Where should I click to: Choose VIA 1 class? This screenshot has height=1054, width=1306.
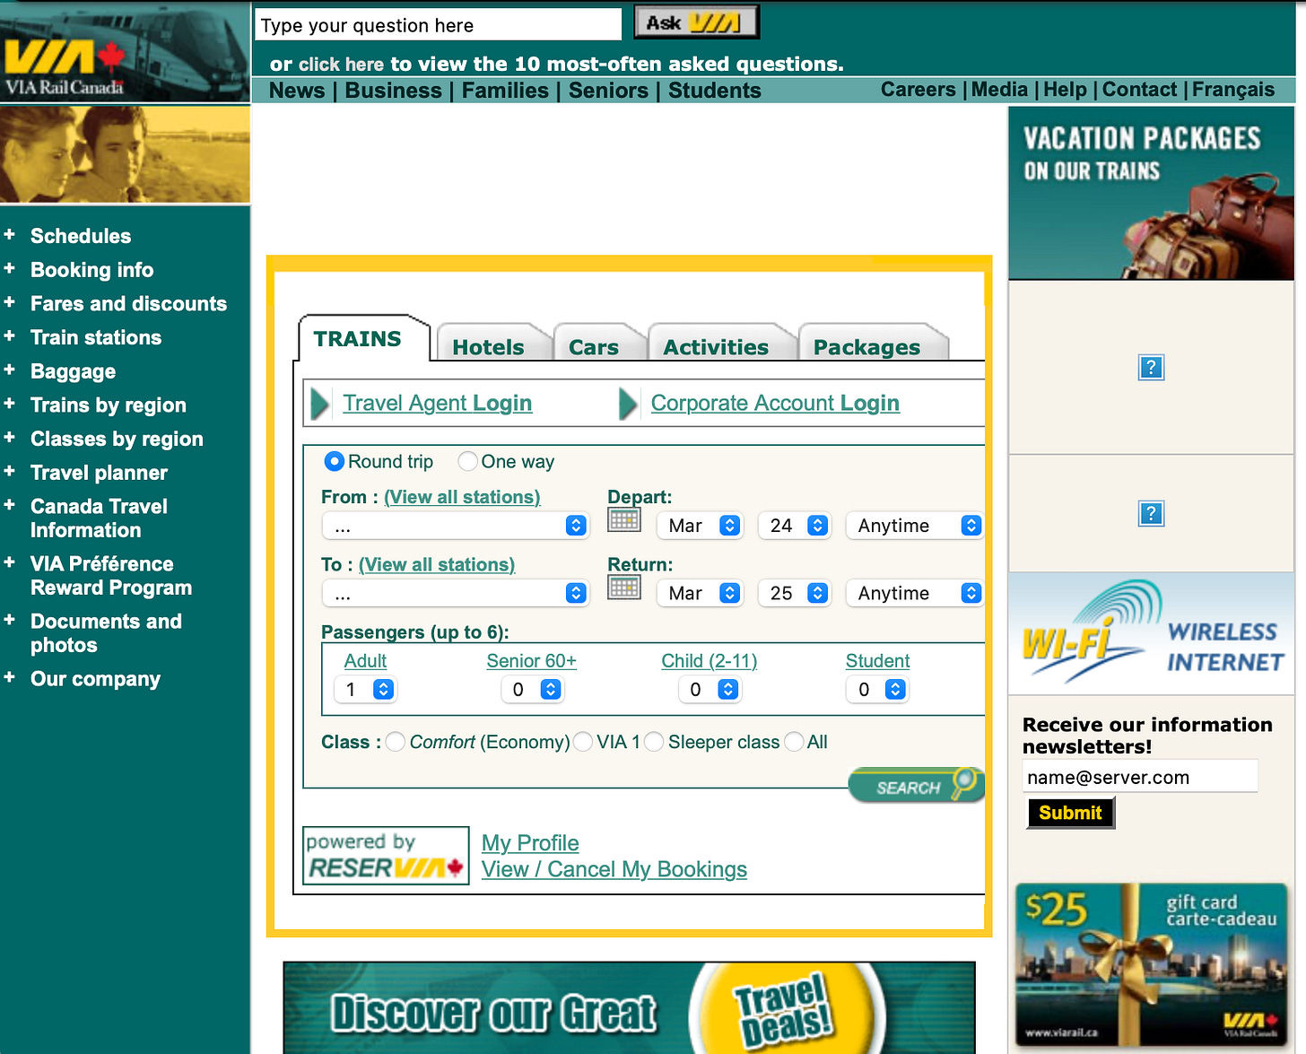tap(583, 742)
